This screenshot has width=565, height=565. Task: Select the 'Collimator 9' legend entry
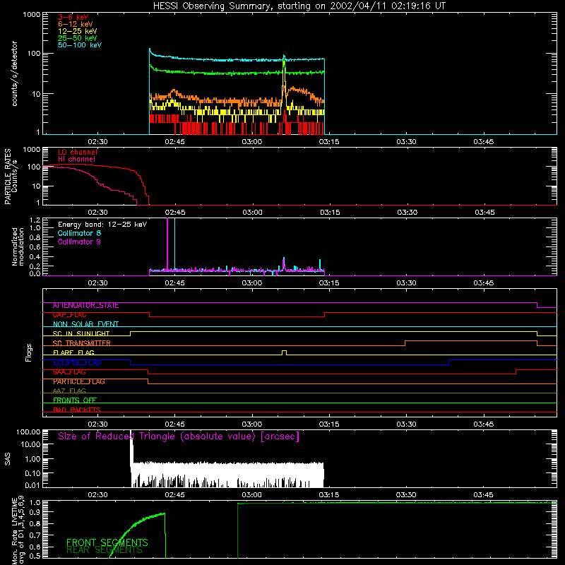pos(79,242)
